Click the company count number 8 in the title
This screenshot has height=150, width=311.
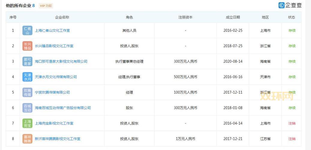pos(34,6)
